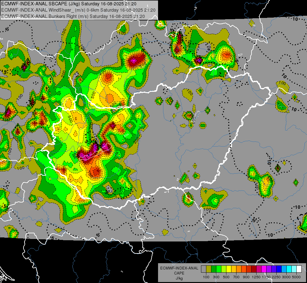Click the legend value 100
Screen dimensions: 307x283
click(206, 277)
